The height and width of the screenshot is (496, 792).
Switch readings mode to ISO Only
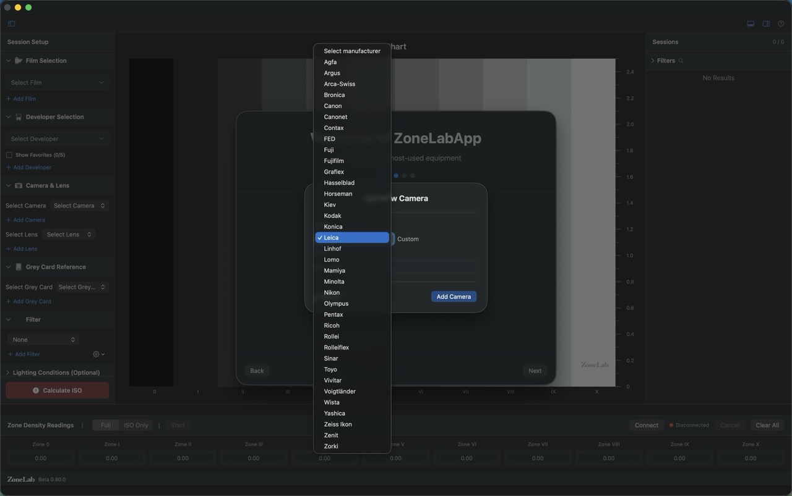136,425
